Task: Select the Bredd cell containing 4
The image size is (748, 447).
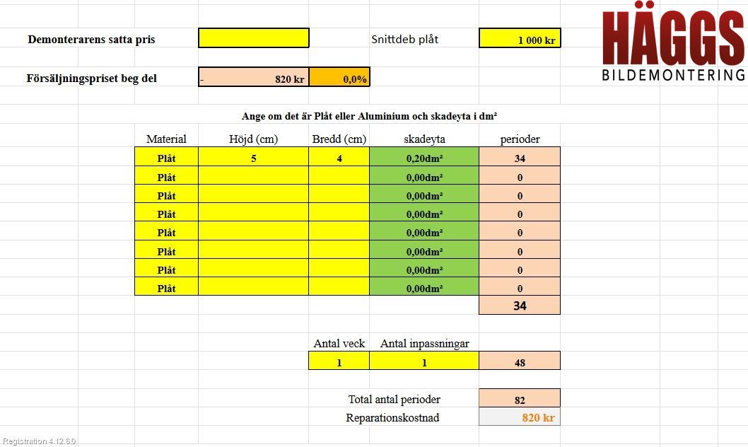Action: click(x=339, y=158)
